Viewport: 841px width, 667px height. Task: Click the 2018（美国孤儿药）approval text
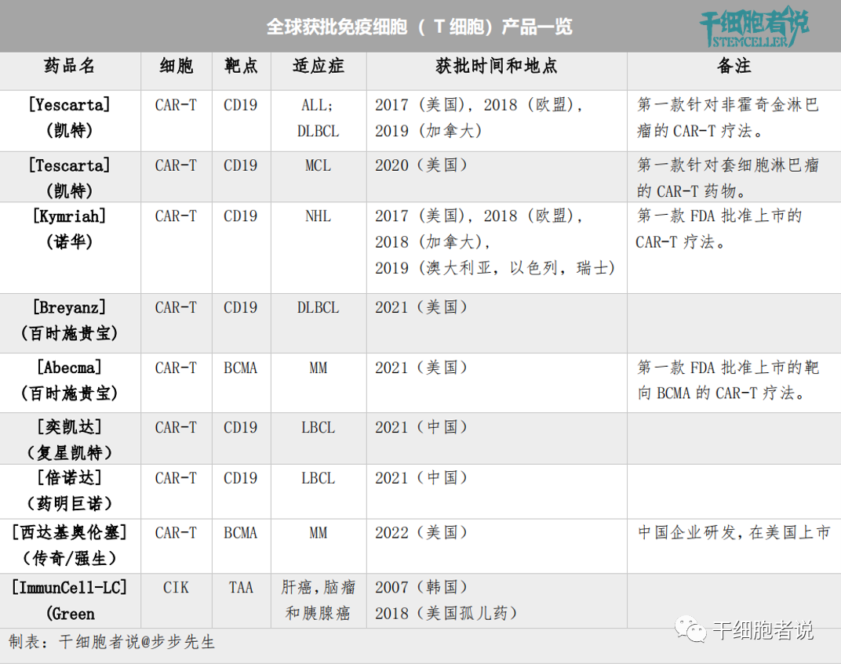446,614
